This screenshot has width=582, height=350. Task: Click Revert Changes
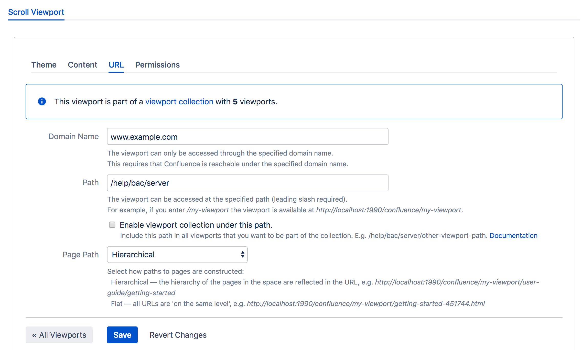tap(178, 335)
